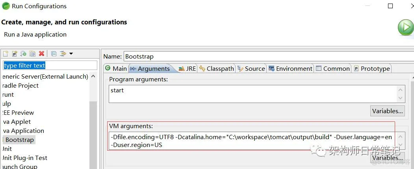Click the filter launch configurations icon
The width and height of the screenshot is (414, 169).
coord(63,53)
